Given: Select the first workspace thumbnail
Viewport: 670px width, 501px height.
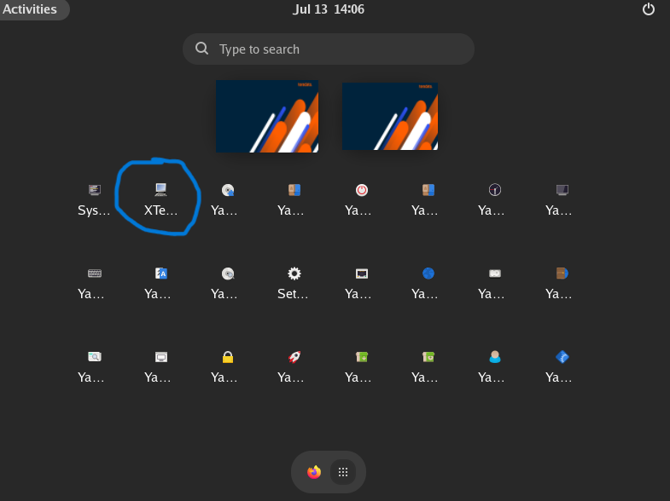Looking at the screenshot, I should click(267, 117).
